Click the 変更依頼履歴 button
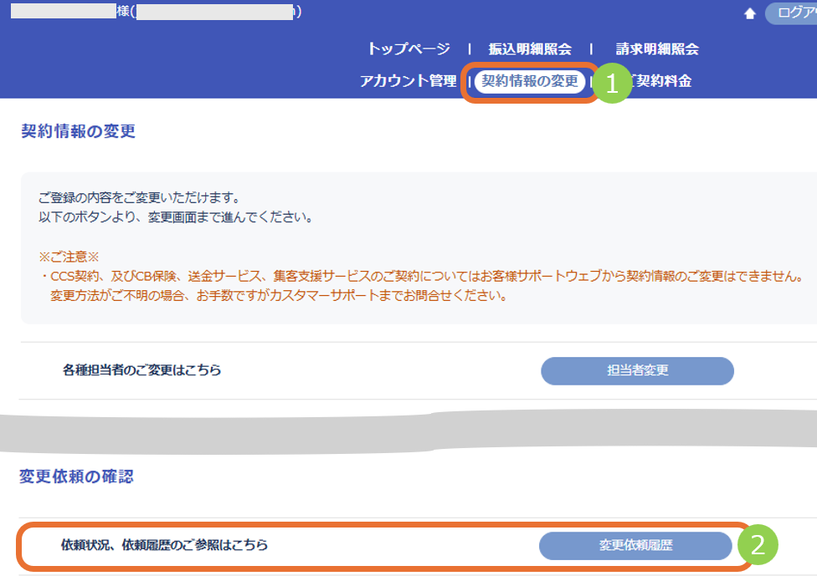Viewport: 817px width, 576px height. [635, 545]
